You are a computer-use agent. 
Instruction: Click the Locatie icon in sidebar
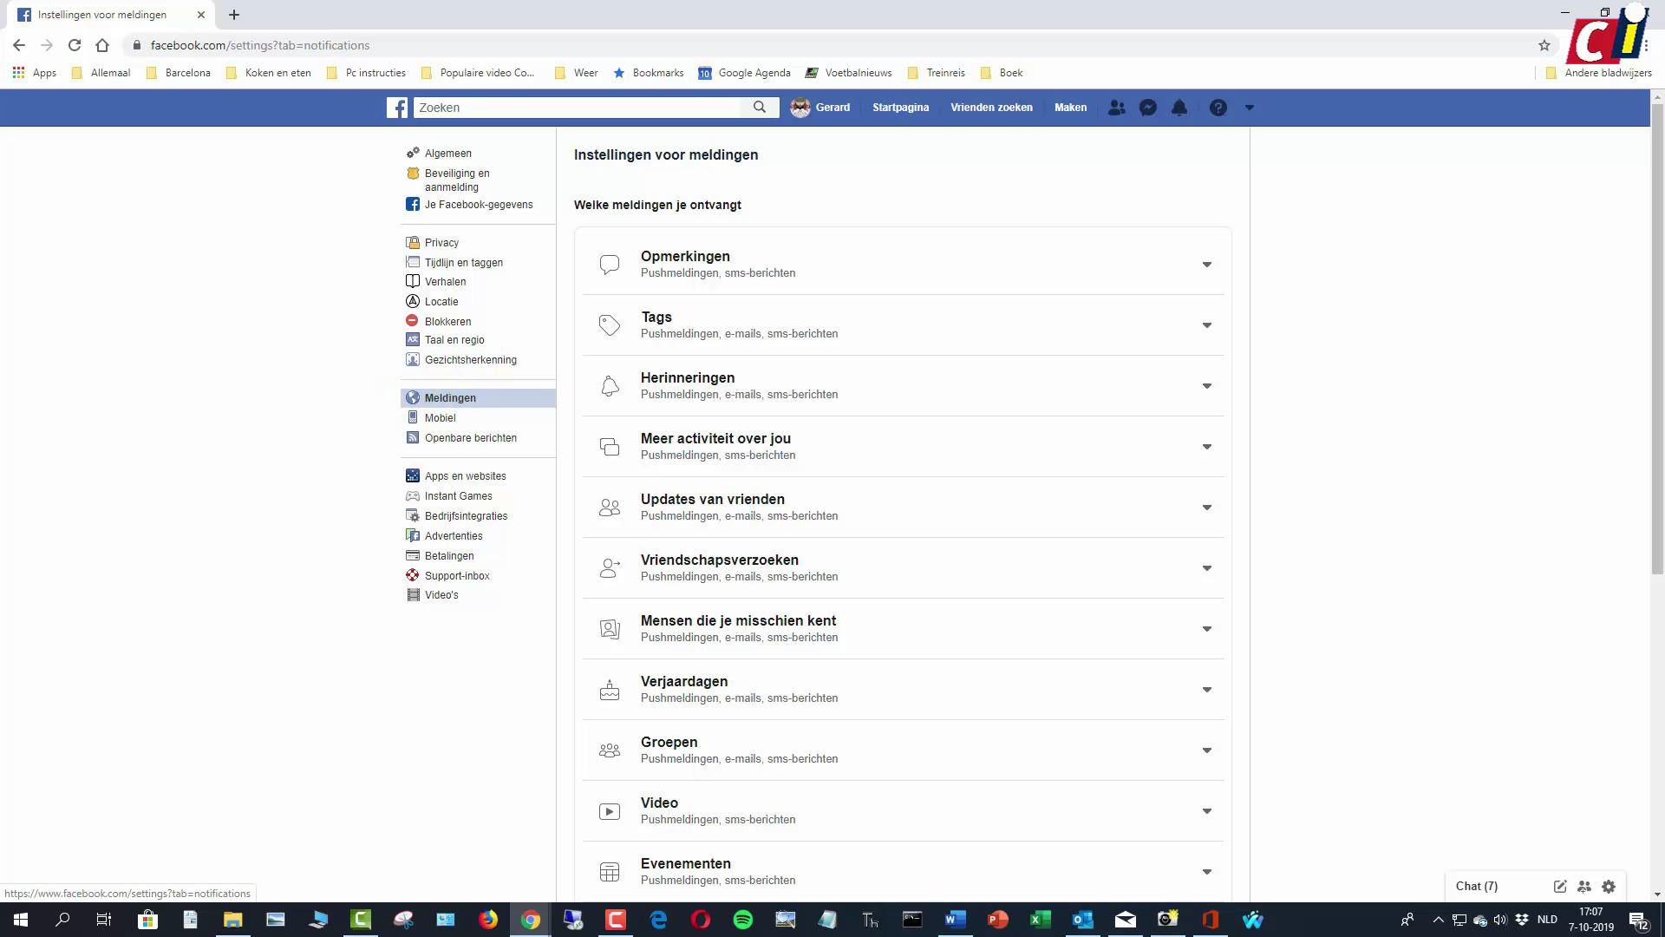tap(413, 301)
